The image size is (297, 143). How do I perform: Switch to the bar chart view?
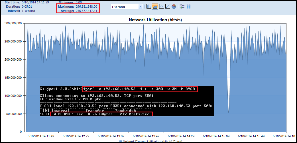click(x=148, y=7)
